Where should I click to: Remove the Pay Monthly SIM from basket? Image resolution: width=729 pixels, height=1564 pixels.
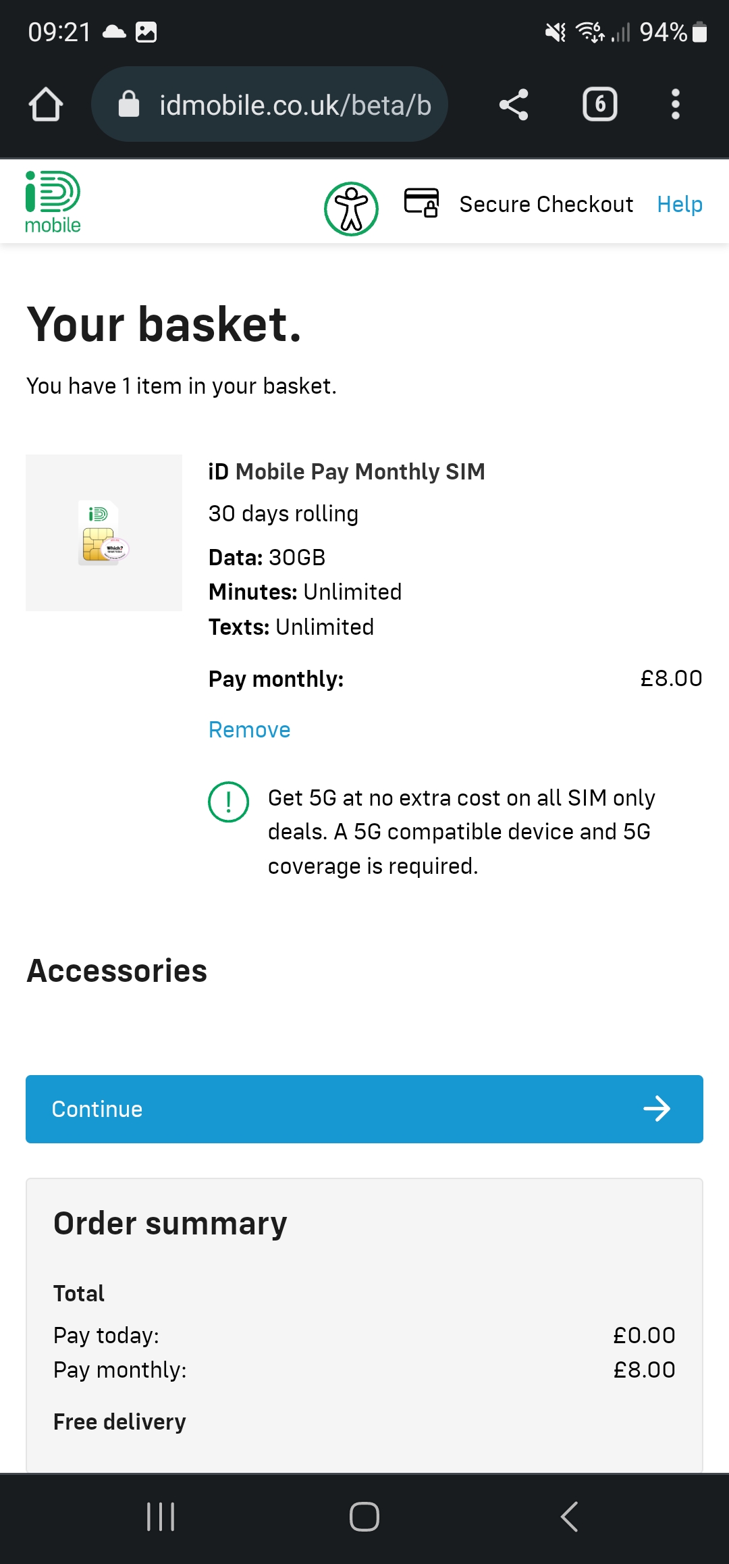249,729
